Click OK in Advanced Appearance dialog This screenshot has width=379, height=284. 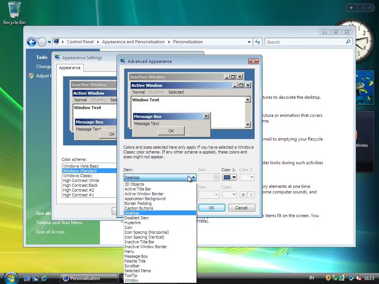click(211, 208)
